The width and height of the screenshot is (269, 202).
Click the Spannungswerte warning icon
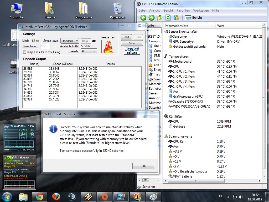[166, 137]
